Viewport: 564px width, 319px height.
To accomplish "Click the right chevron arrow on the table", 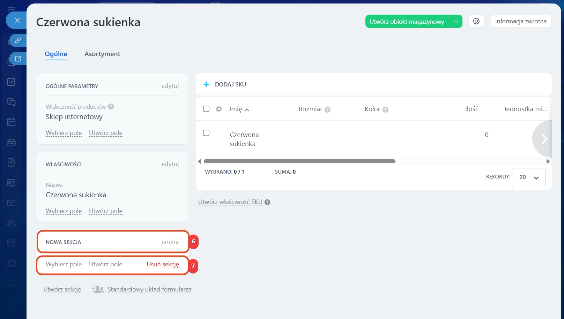I will point(544,139).
